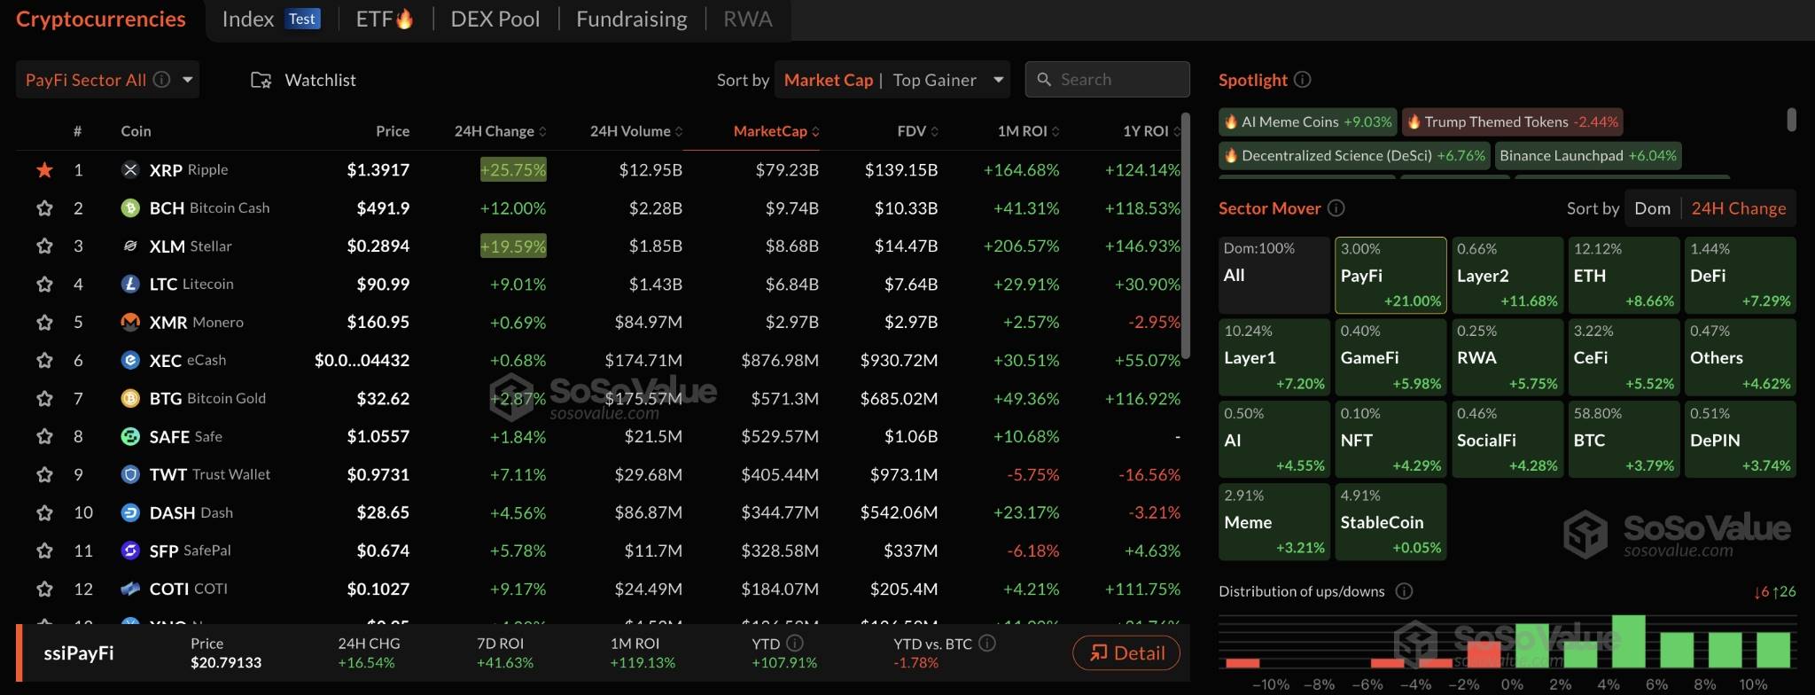This screenshot has height=695, width=1815.
Task: Open the Index tab
Action: tap(270, 20)
